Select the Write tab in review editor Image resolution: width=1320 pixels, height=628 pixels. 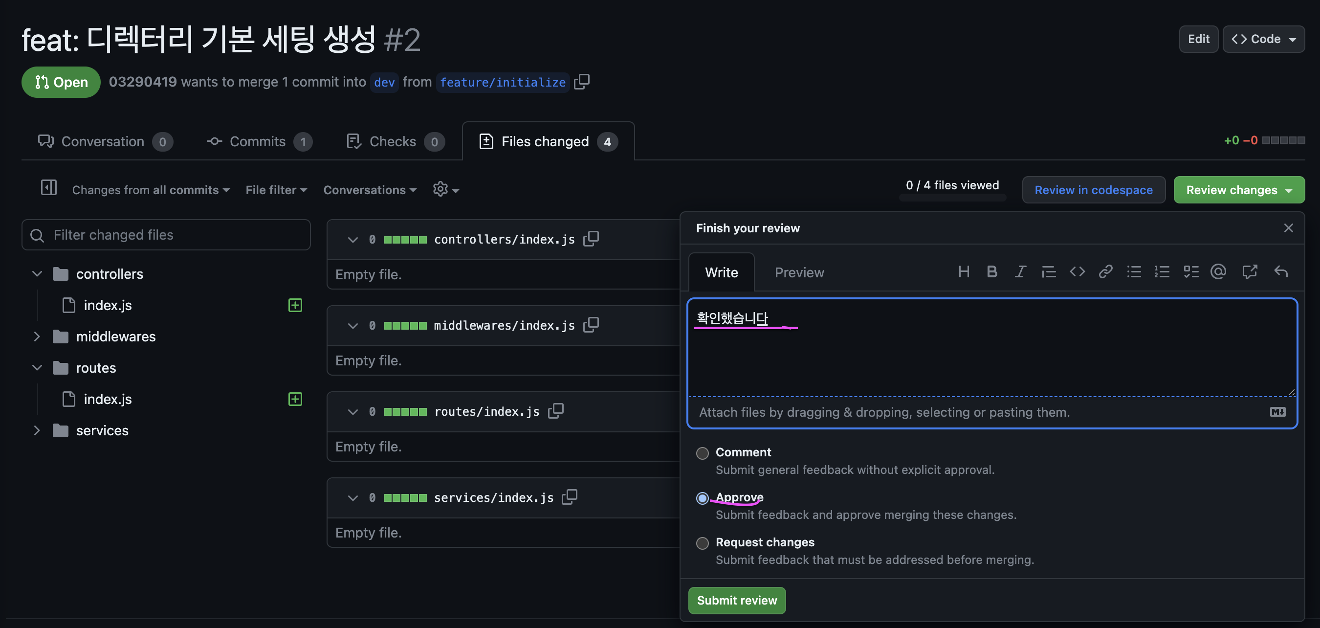point(721,272)
